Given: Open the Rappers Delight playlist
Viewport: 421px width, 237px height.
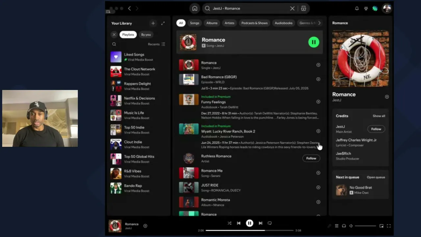Looking at the screenshot, I should [x=138, y=86].
